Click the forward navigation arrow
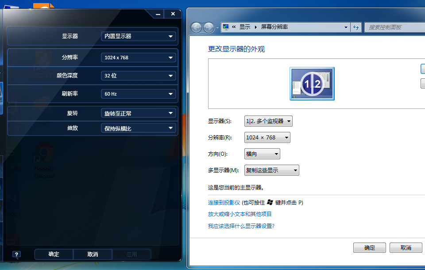 tap(209, 27)
